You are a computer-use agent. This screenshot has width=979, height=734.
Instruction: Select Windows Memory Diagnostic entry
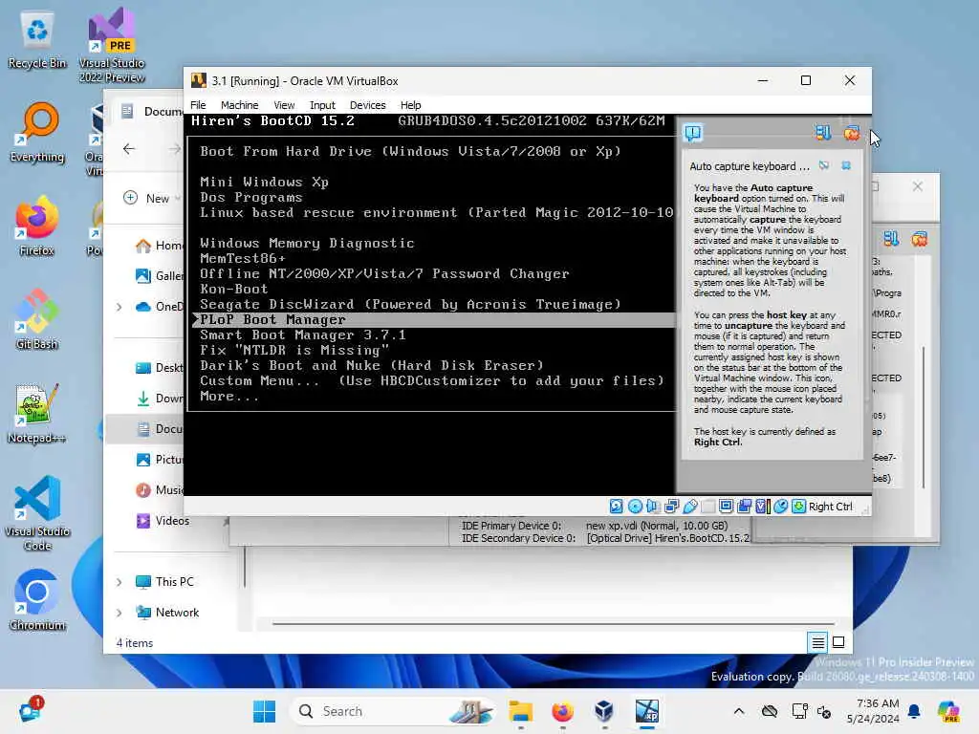click(307, 243)
